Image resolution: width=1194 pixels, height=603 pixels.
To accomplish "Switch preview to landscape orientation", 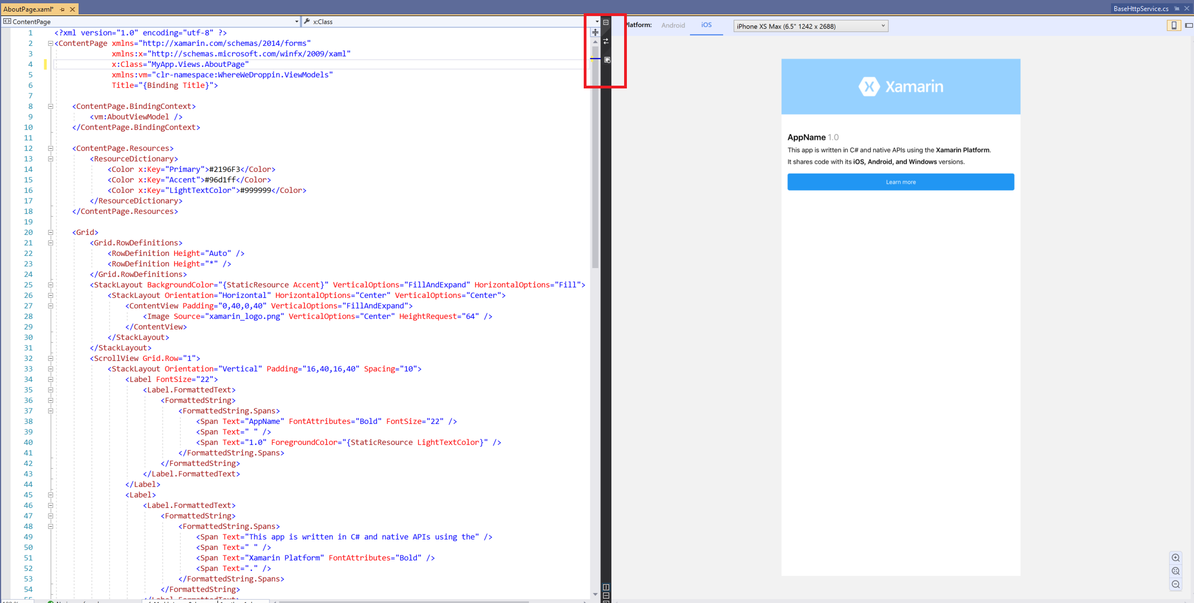I will (1188, 25).
